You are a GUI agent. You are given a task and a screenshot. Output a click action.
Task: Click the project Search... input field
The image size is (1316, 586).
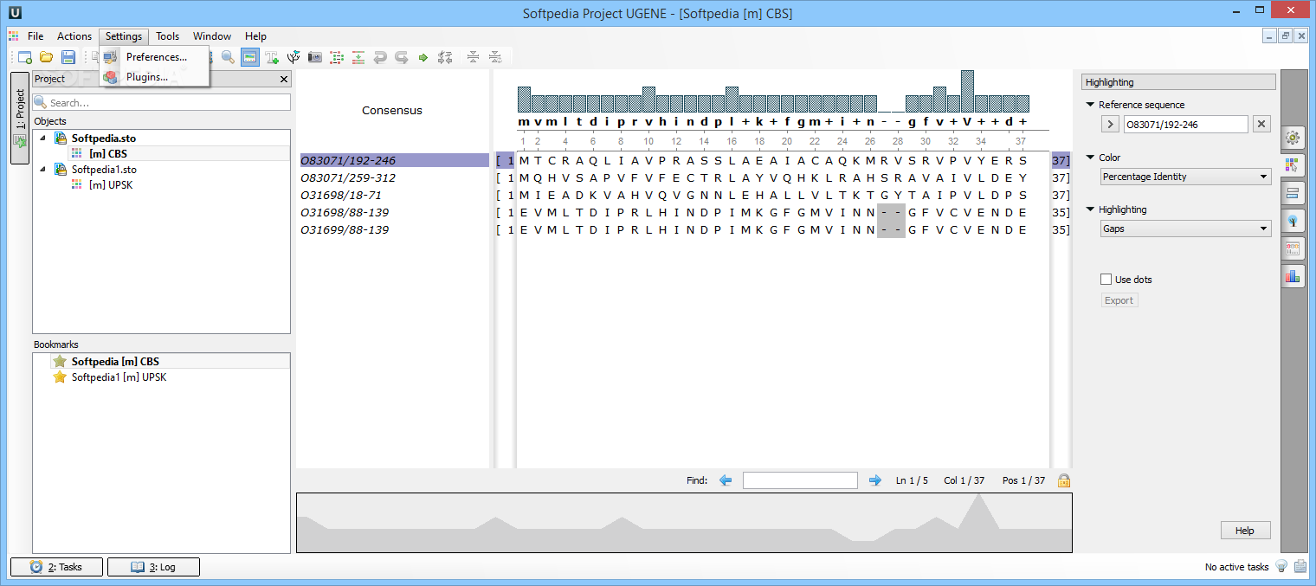click(x=162, y=102)
